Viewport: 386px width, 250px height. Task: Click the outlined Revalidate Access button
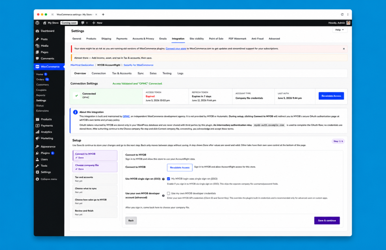point(180,167)
